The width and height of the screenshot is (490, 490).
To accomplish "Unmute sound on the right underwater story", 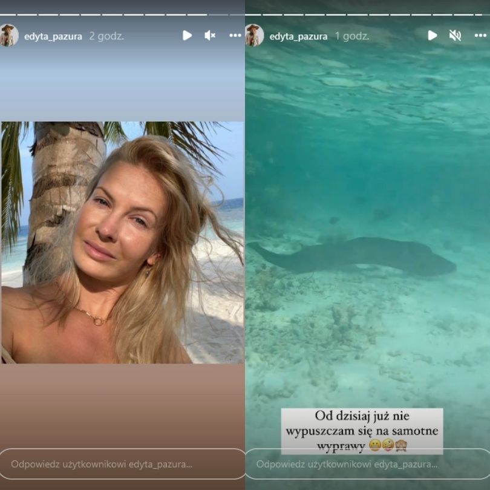I will [x=455, y=36].
